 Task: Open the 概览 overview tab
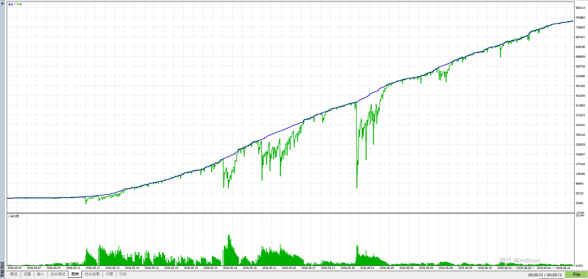(x=14, y=274)
